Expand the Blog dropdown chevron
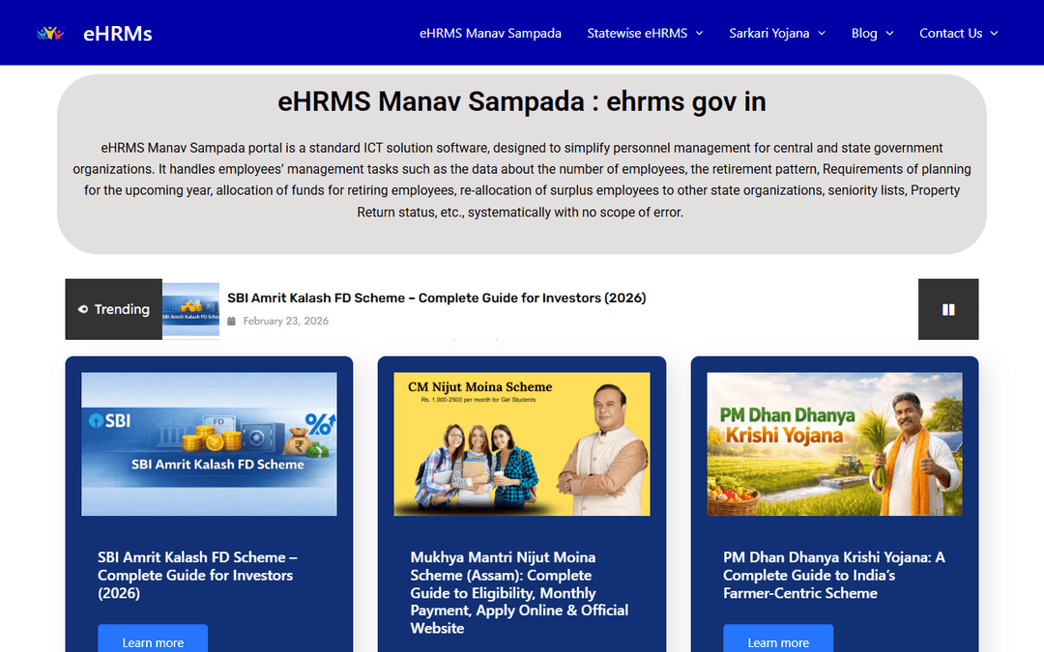Screen dimensions: 1044x652 (889, 33)
